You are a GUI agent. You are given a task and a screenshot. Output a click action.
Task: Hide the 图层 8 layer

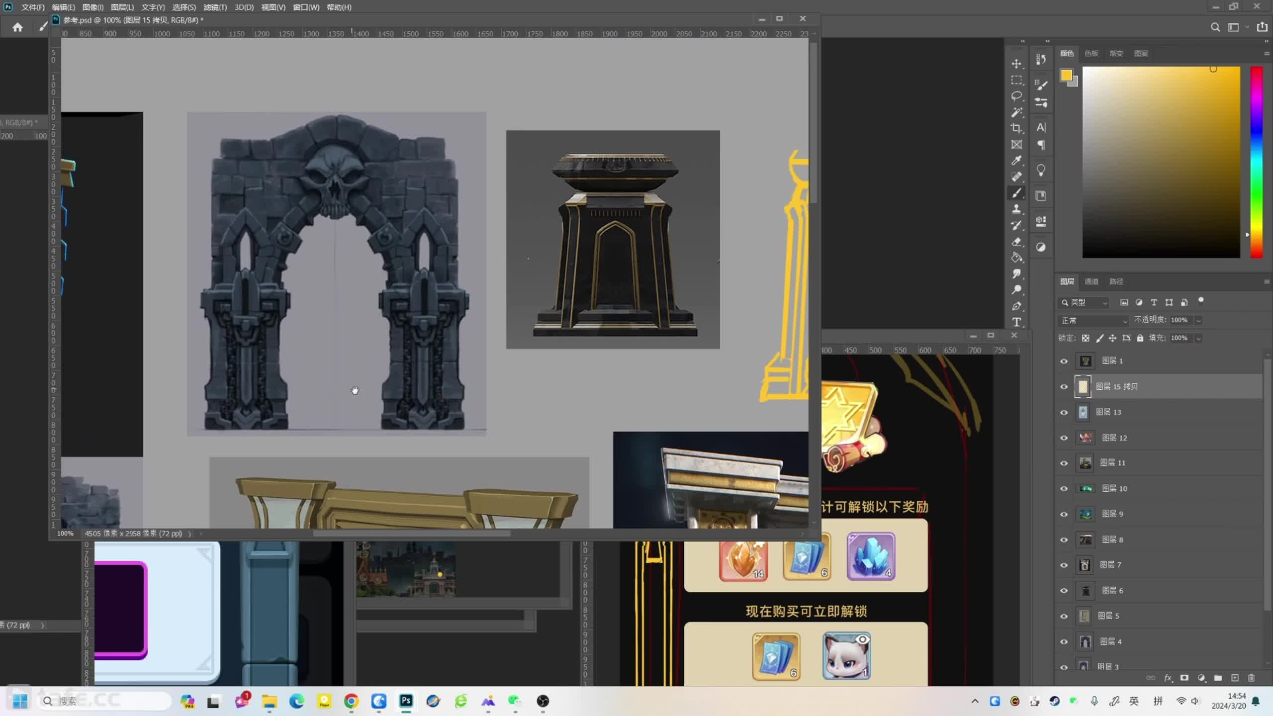pyautogui.click(x=1064, y=539)
